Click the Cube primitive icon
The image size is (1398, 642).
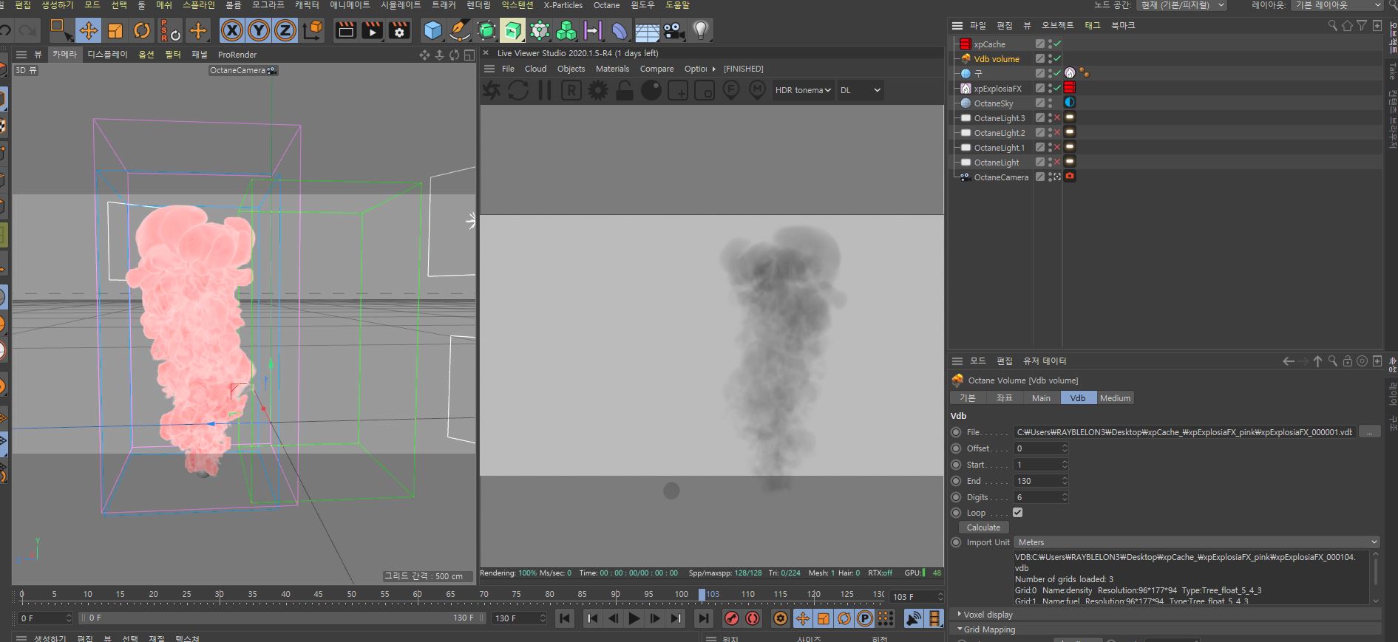432,30
